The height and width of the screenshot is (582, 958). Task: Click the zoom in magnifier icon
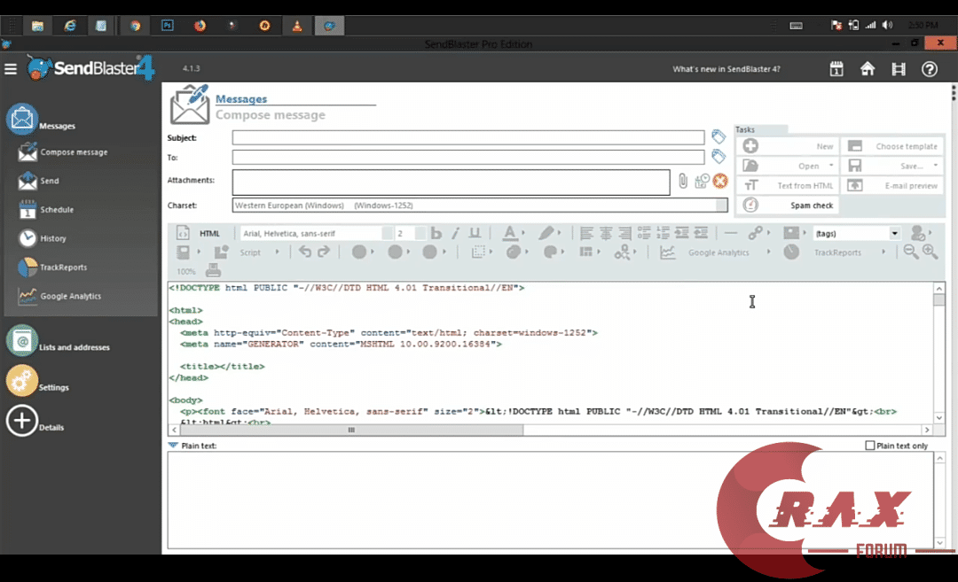pyautogui.click(x=930, y=252)
